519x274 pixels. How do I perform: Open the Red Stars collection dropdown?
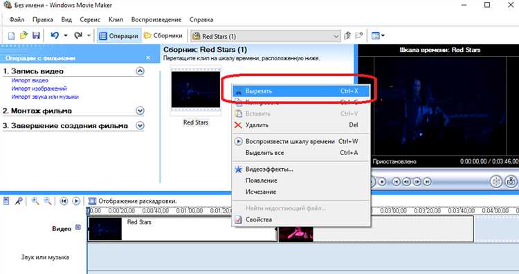[336, 36]
